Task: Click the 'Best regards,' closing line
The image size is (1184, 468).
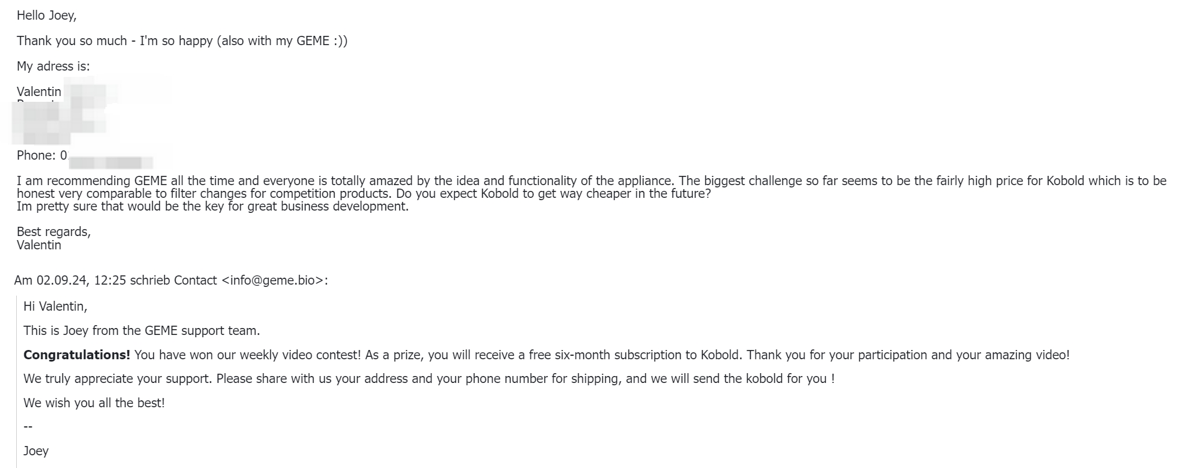Action: [54, 232]
